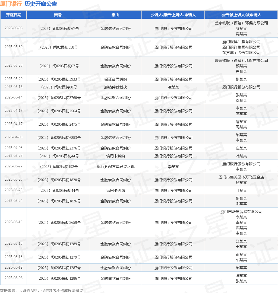The image size is (278, 293).
Task: Select the date 2025-05-28
Action: click(14, 66)
